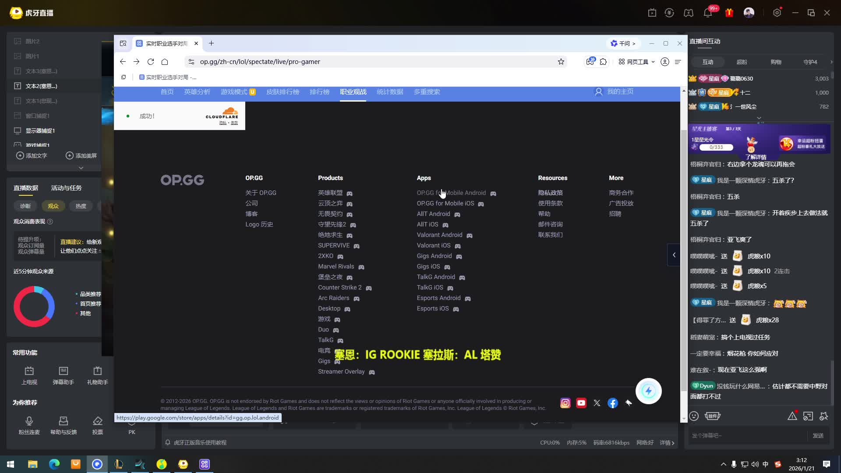Switch to the 活动与任务 tab
Viewport: 841px width, 473px height.
coord(66,188)
